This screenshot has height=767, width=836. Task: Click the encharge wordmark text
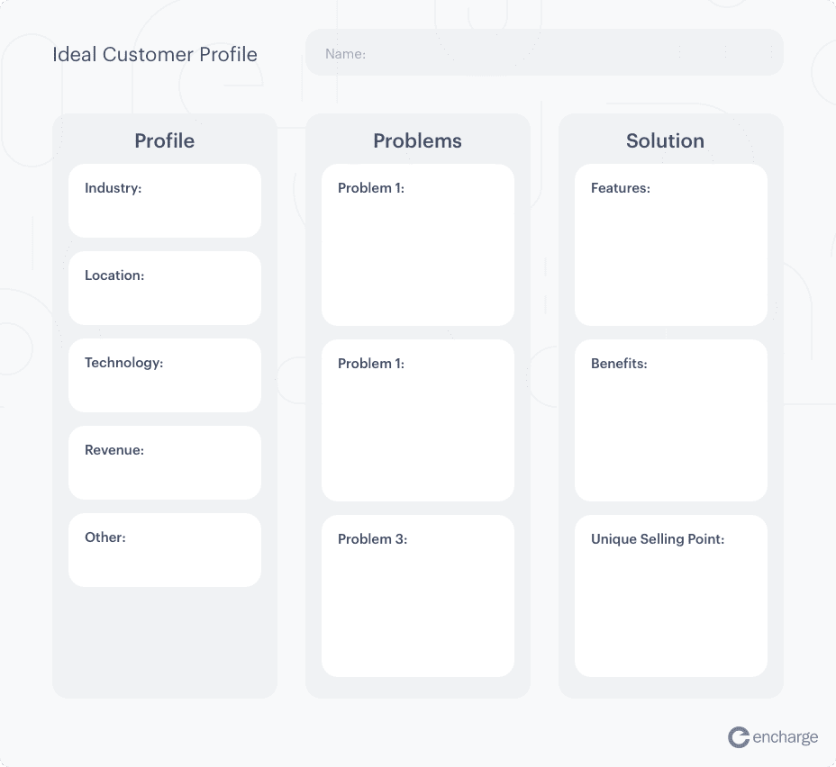click(x=786, y=737)
